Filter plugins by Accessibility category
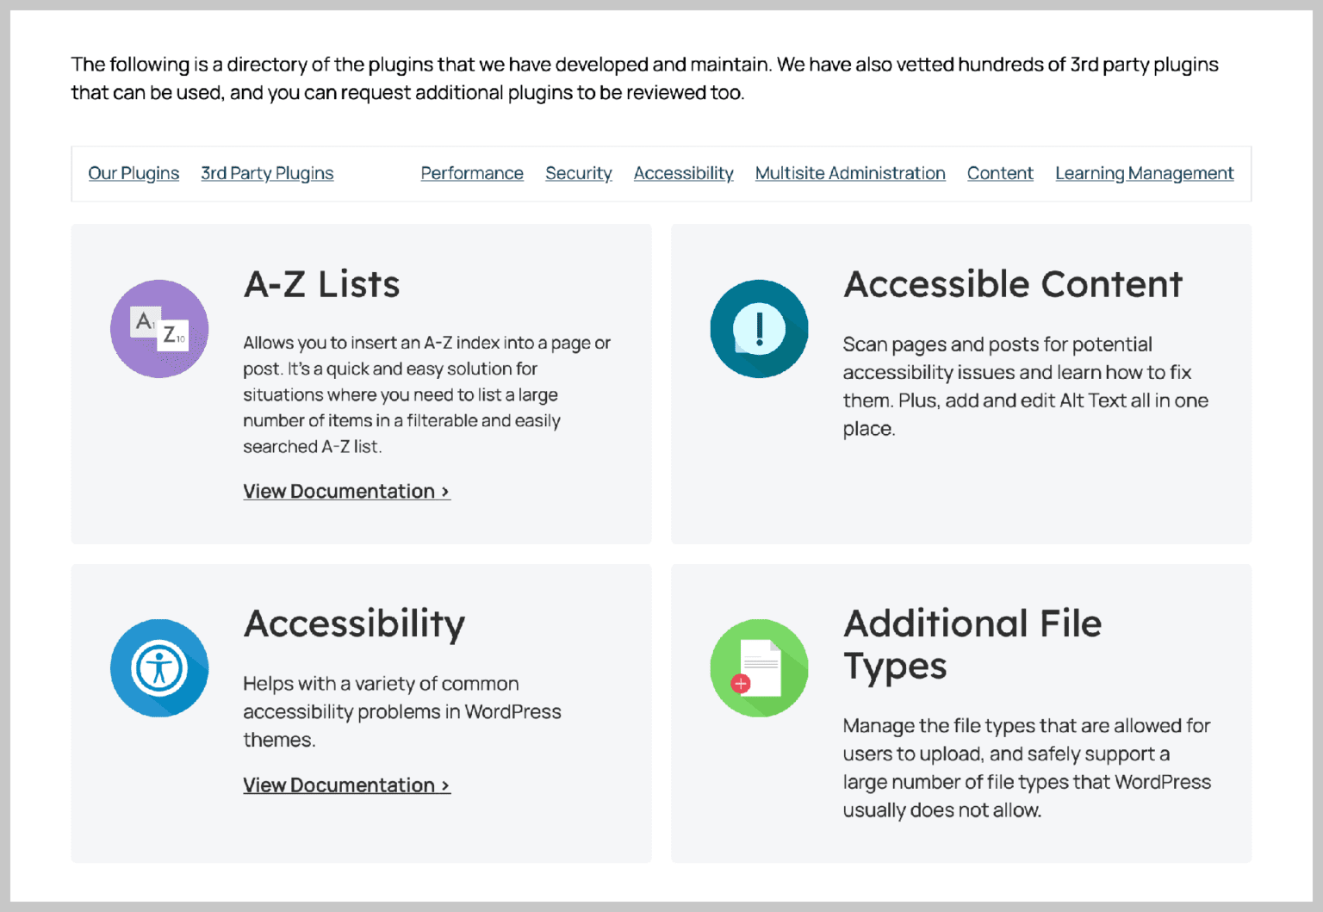 click(x=683, y=173)
